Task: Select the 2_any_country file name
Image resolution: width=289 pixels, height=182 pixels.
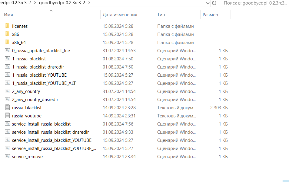Action: click(26, 91)
